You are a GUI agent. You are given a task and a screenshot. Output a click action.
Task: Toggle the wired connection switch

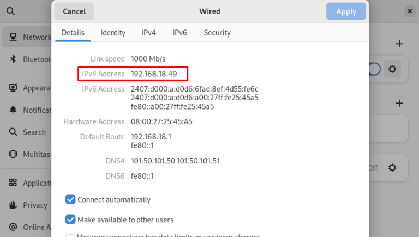tap(374, 69)
